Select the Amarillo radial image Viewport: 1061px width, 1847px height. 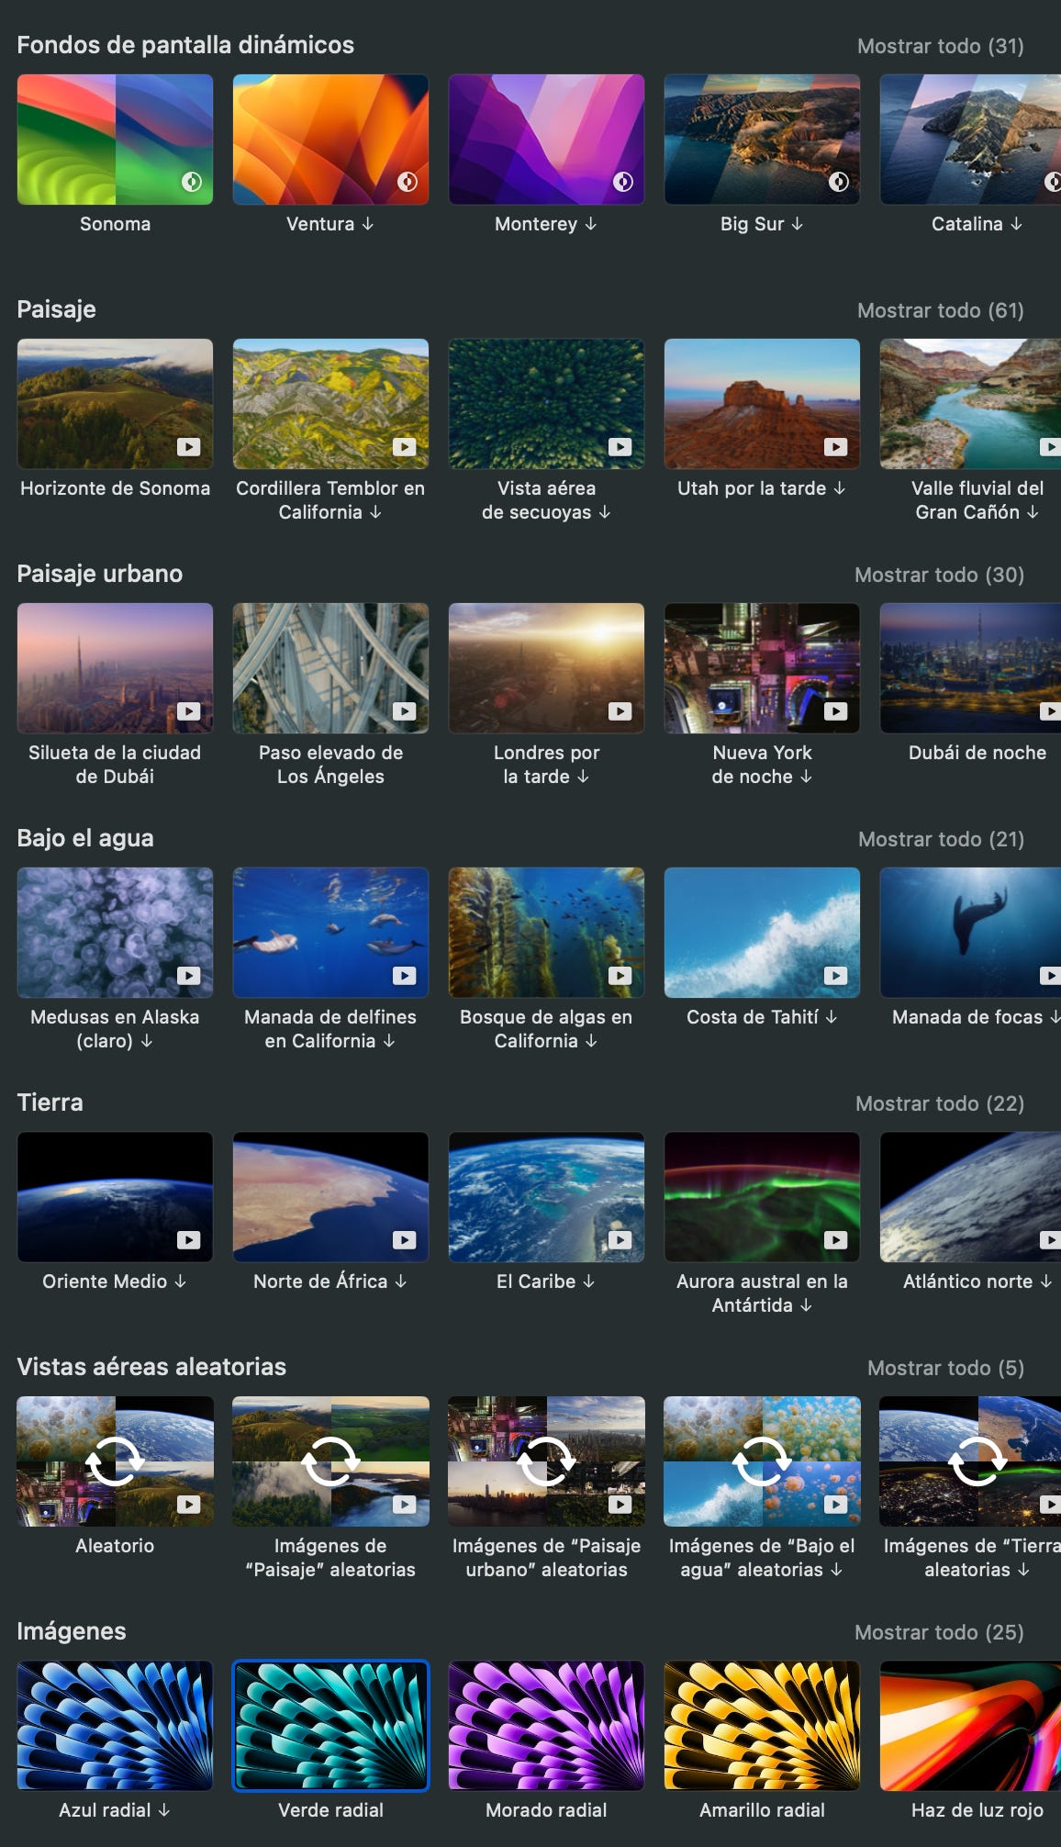[x=762, y=1726]
